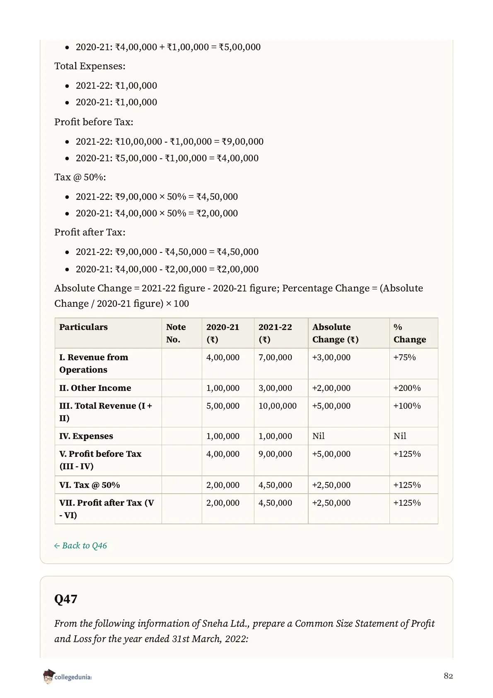Click the 10,00,000 value in table
The image size is (493, 698).
coord(278,406)
